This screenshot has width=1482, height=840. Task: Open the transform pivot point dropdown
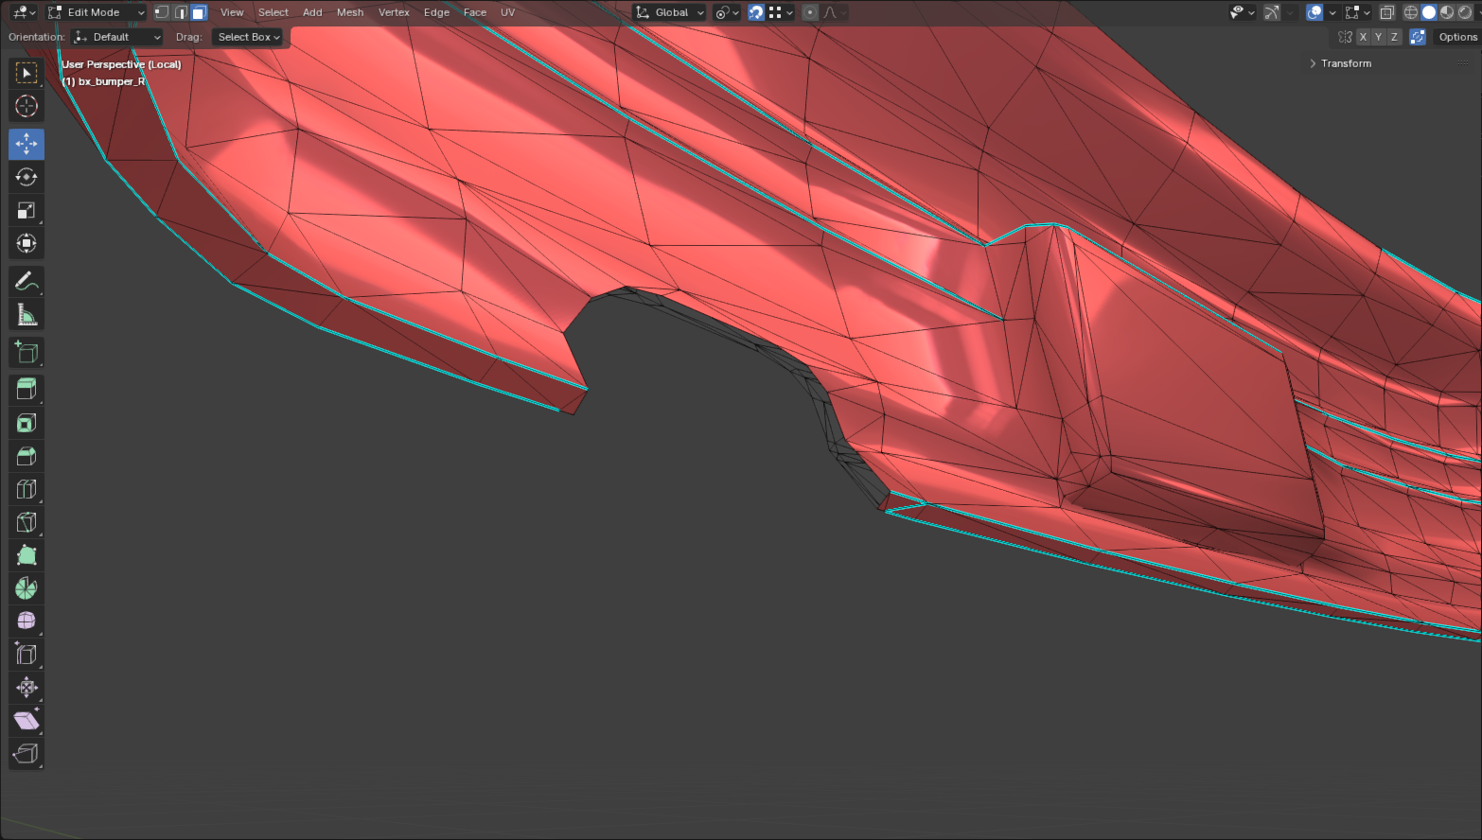tap(727, 12)
